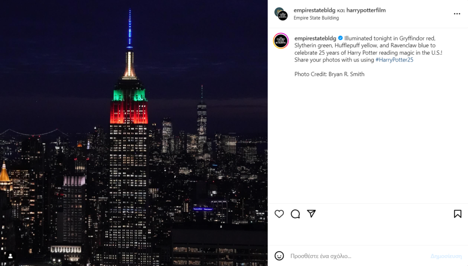Image resolution: width=468 pixels, height=266 pixels.
Task: Open the Empire State Building location link
Action: [x=316, y=18]
